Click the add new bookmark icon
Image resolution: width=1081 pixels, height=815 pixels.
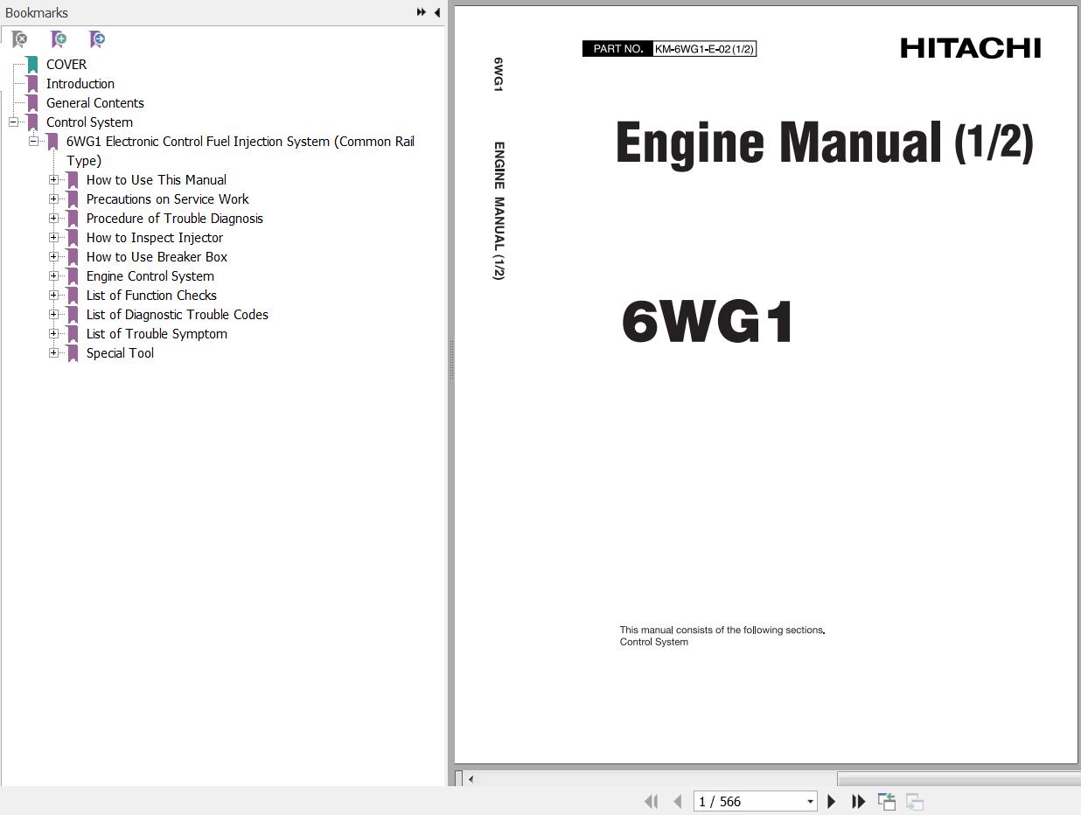coord(59,39)
